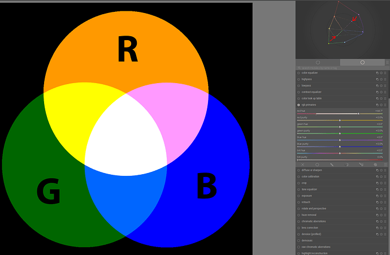390x255 pixels.
Task: Open the active modules tab with power icon
Action: pyautogui.click(x=318, y=62)
